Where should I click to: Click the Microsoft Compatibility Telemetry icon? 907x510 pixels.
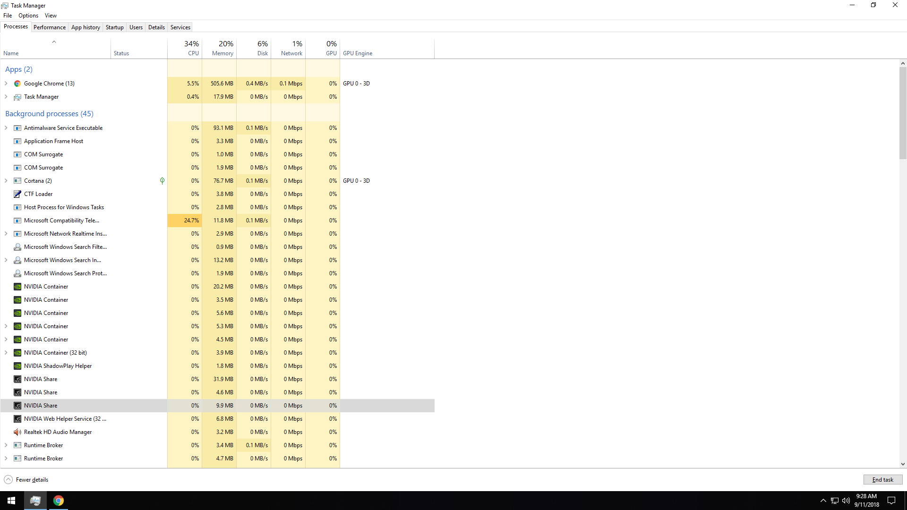17,221
